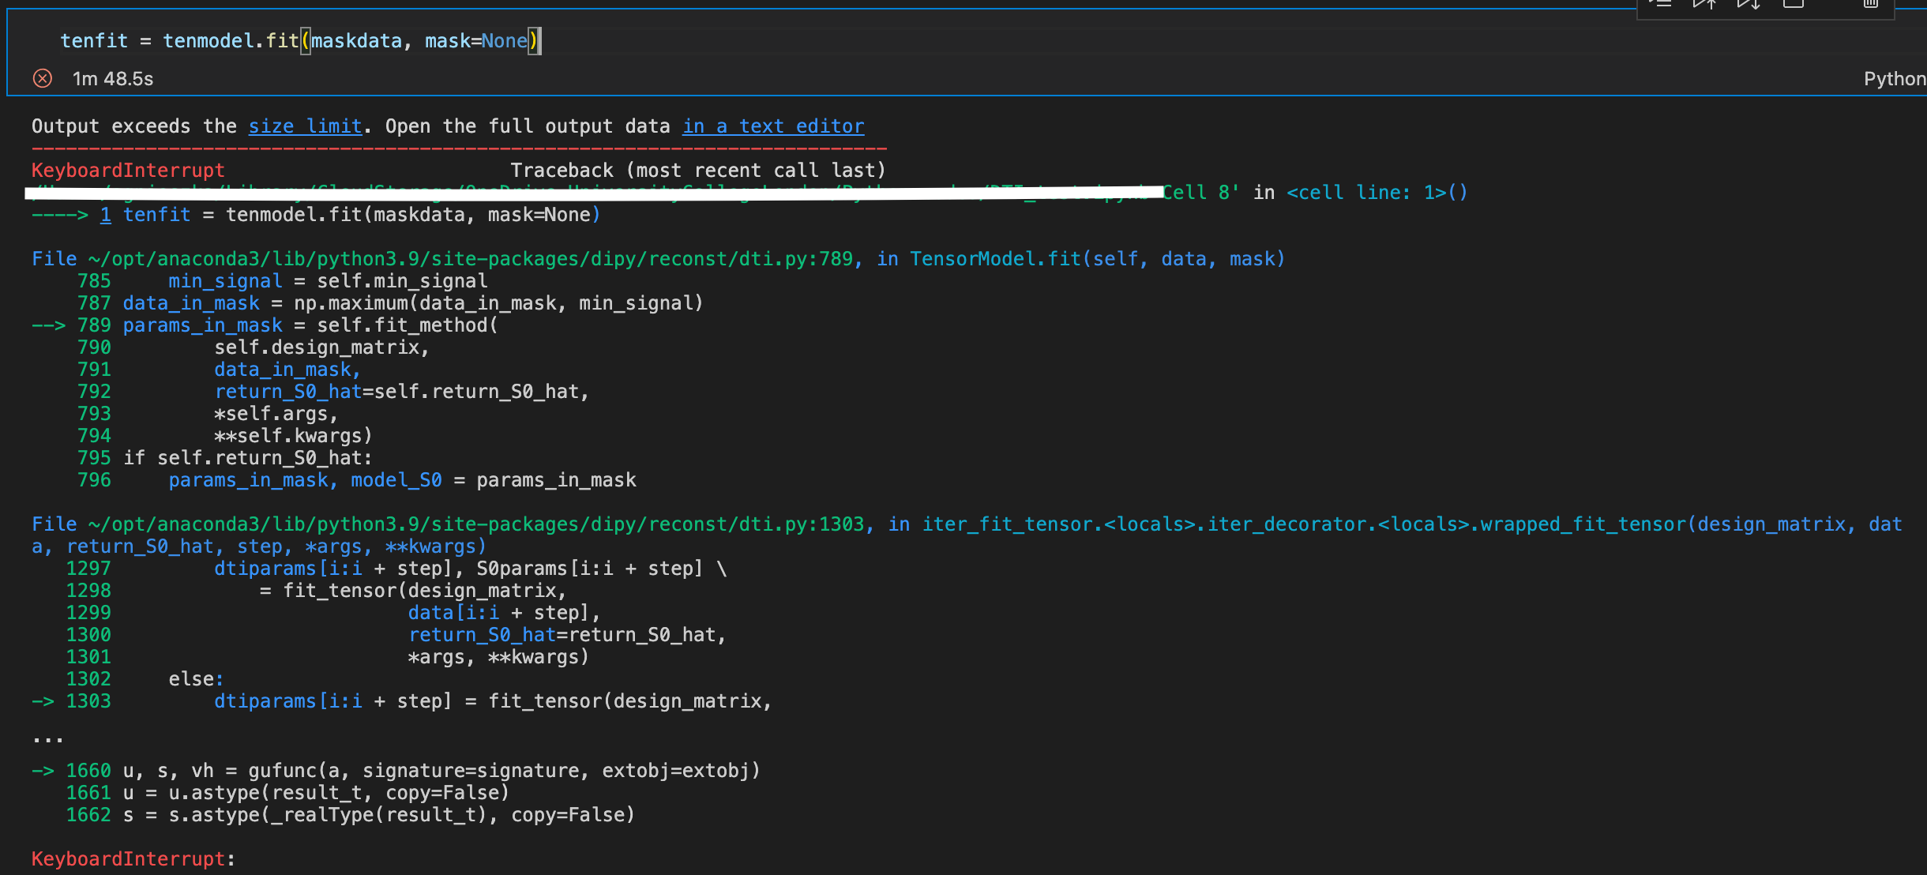Click the underlined line number 1 link
The width and height of the screenshot is (1927, 875).
106,215
